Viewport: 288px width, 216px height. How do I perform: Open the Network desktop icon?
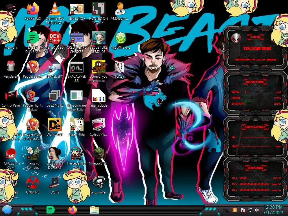11,47
